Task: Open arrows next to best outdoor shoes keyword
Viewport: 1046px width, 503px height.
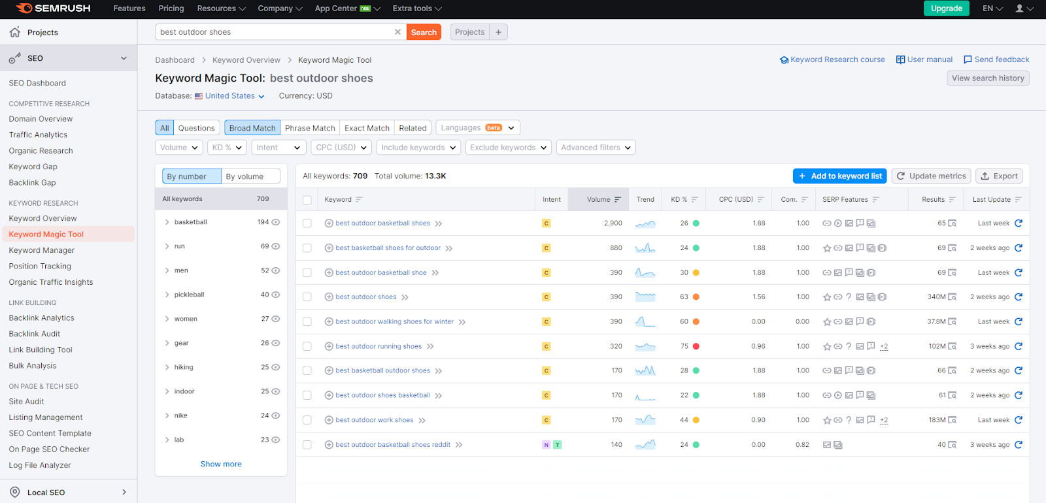Action: pyautogui.click(x=405, y=297)
